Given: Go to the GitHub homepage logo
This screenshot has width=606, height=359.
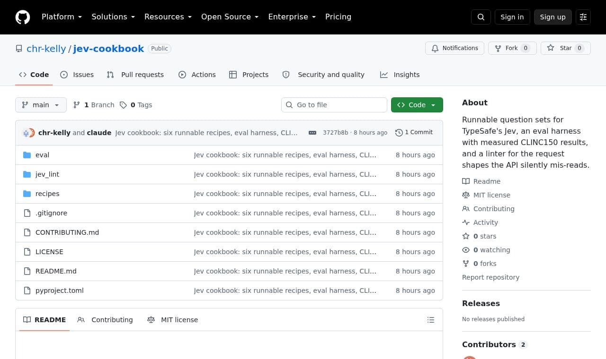Looking at the screenshot, I should [x=23, y=17].
